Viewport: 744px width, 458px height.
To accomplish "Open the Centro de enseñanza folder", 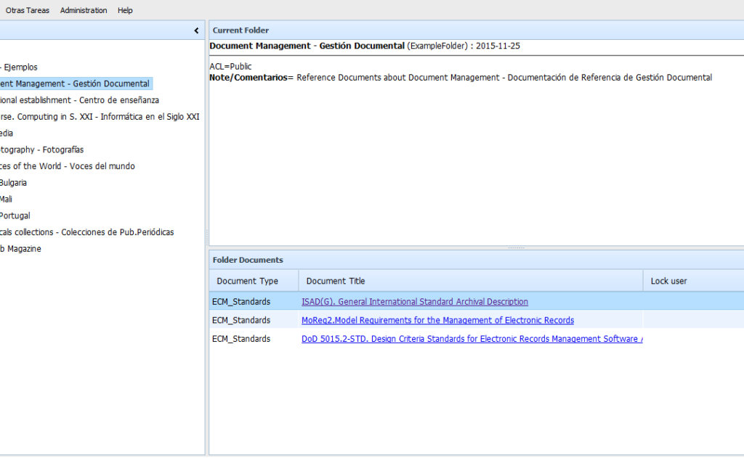I will click(79, 100).
